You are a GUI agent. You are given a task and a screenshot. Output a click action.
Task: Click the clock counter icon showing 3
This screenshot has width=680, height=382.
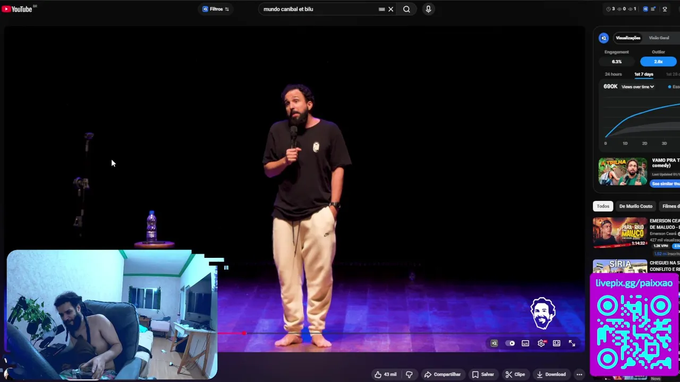[610, 9]
